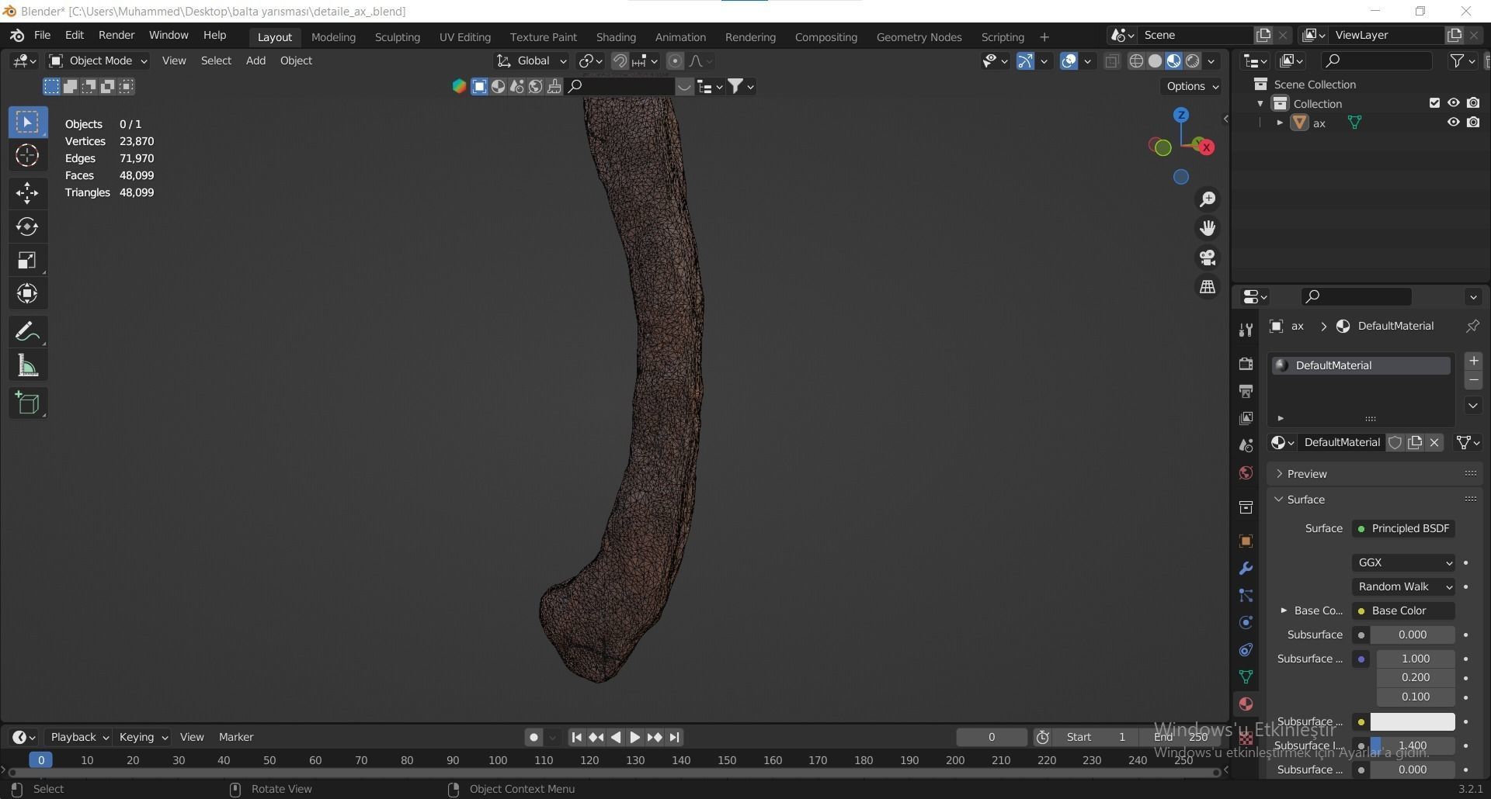
Task: Switch to UV Editing workspace tab
Action: 464,36
